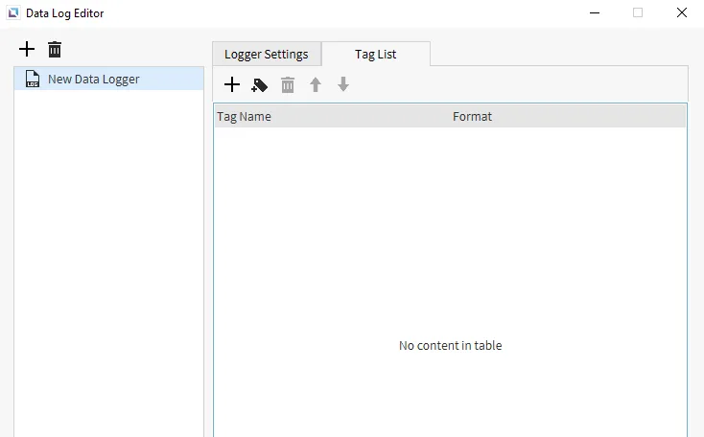Delete the selected data logger

pos(55,49)
